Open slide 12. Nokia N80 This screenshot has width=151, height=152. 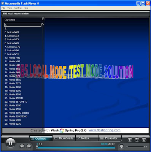[x=13, y=65]
